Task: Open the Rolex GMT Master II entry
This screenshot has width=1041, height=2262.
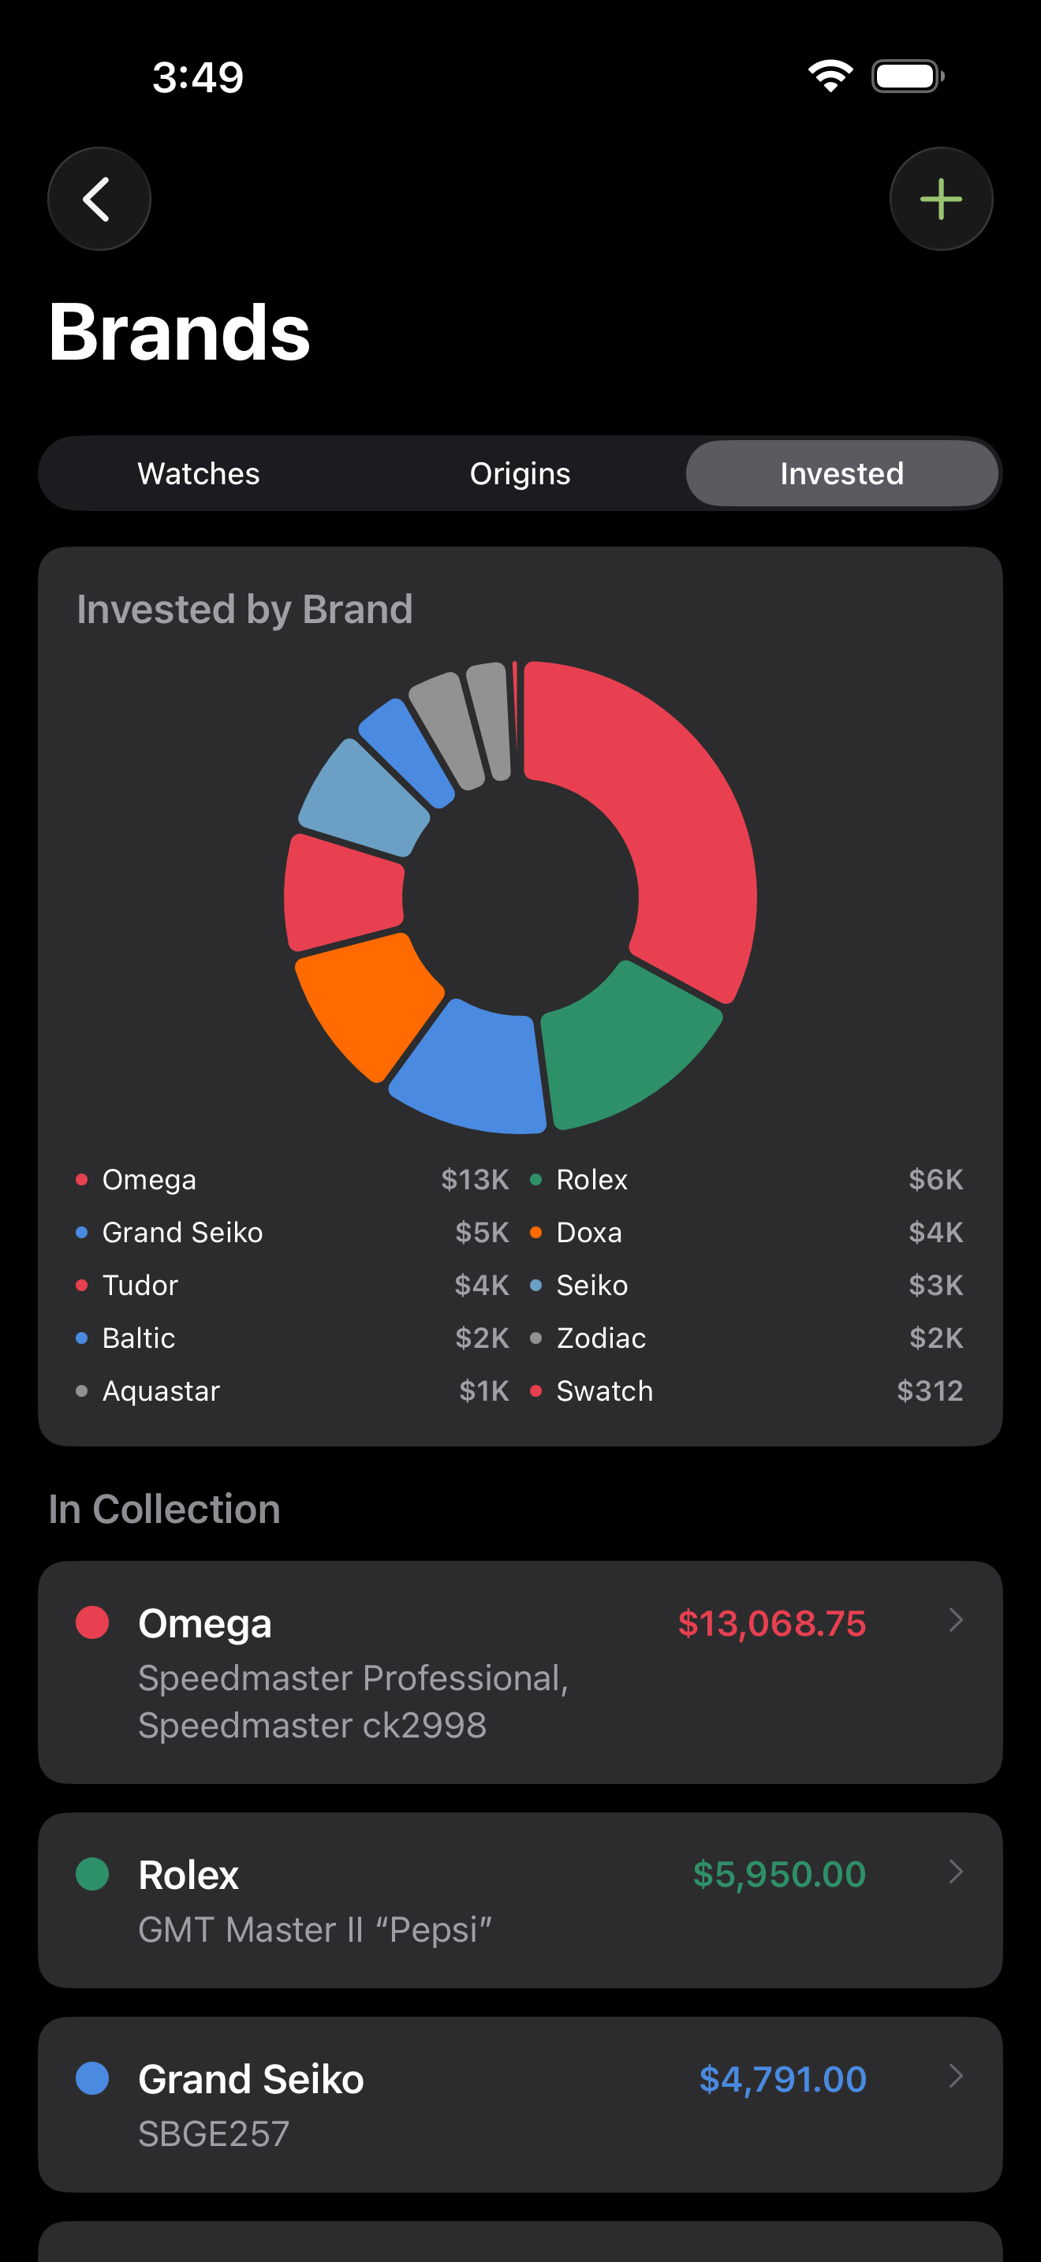Action: [x=314, y=1929]
